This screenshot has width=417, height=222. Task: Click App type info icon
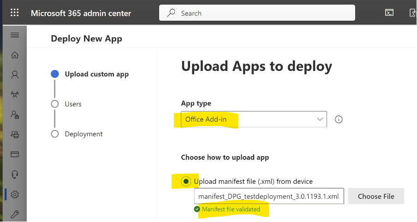click(339, 119)
